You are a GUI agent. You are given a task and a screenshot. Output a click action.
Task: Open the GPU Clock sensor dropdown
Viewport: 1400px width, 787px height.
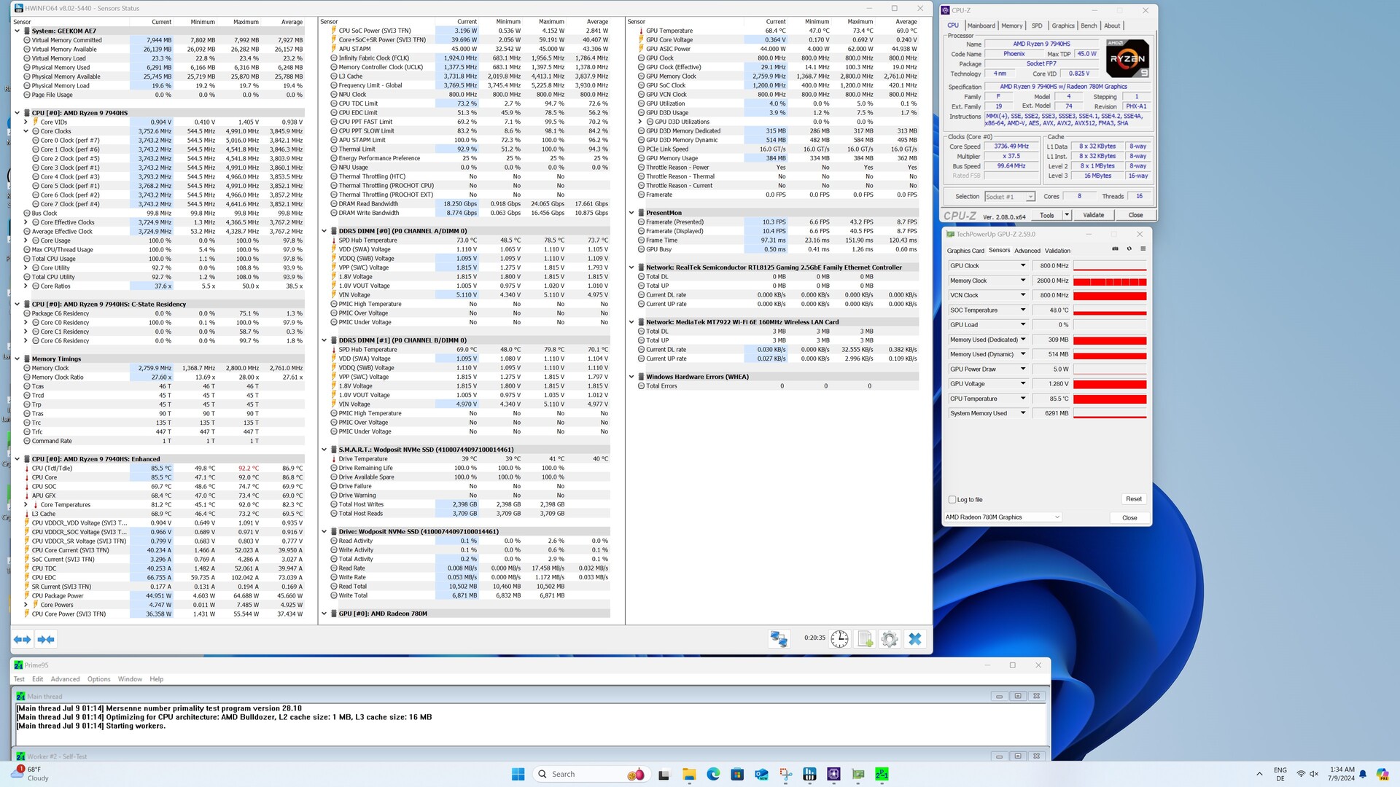(x=1022, y=266)
